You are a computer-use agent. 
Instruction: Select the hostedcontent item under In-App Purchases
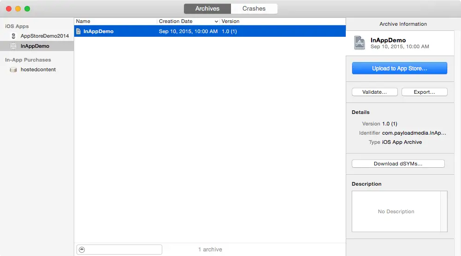click(38, 70)
